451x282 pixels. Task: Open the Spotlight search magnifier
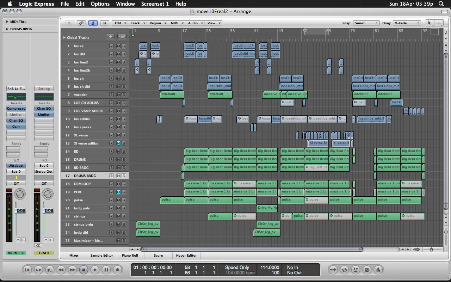coord(441,4)
